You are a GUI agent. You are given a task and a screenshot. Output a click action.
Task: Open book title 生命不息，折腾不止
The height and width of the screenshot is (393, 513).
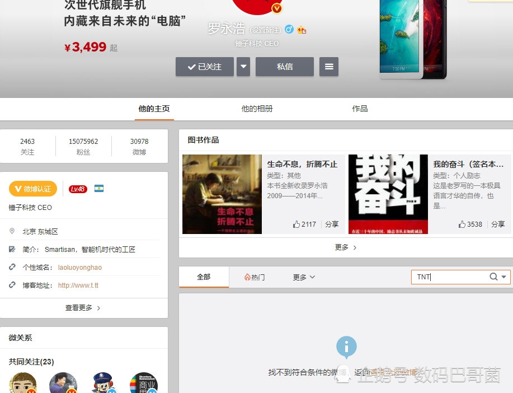click(302, 164)
